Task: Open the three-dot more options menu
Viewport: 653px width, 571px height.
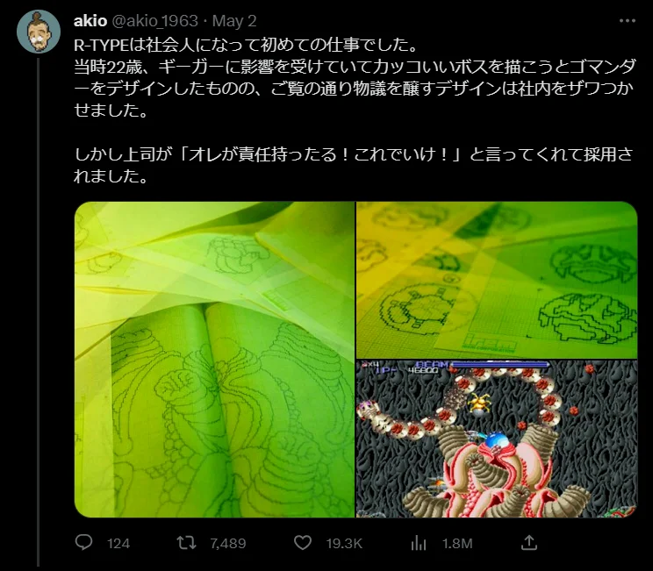Action: [628, 21]
